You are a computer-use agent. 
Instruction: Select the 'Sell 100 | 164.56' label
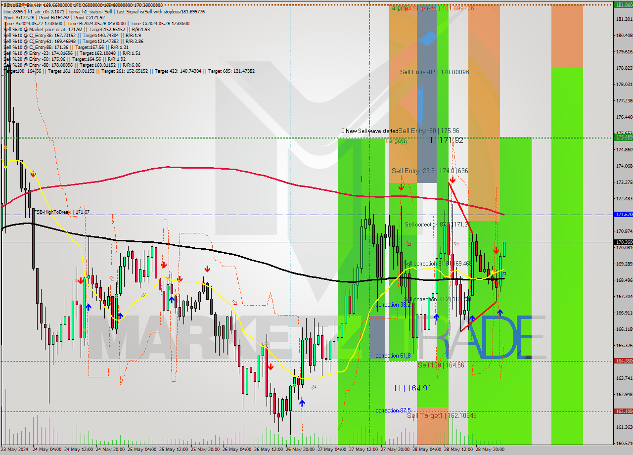441,365
